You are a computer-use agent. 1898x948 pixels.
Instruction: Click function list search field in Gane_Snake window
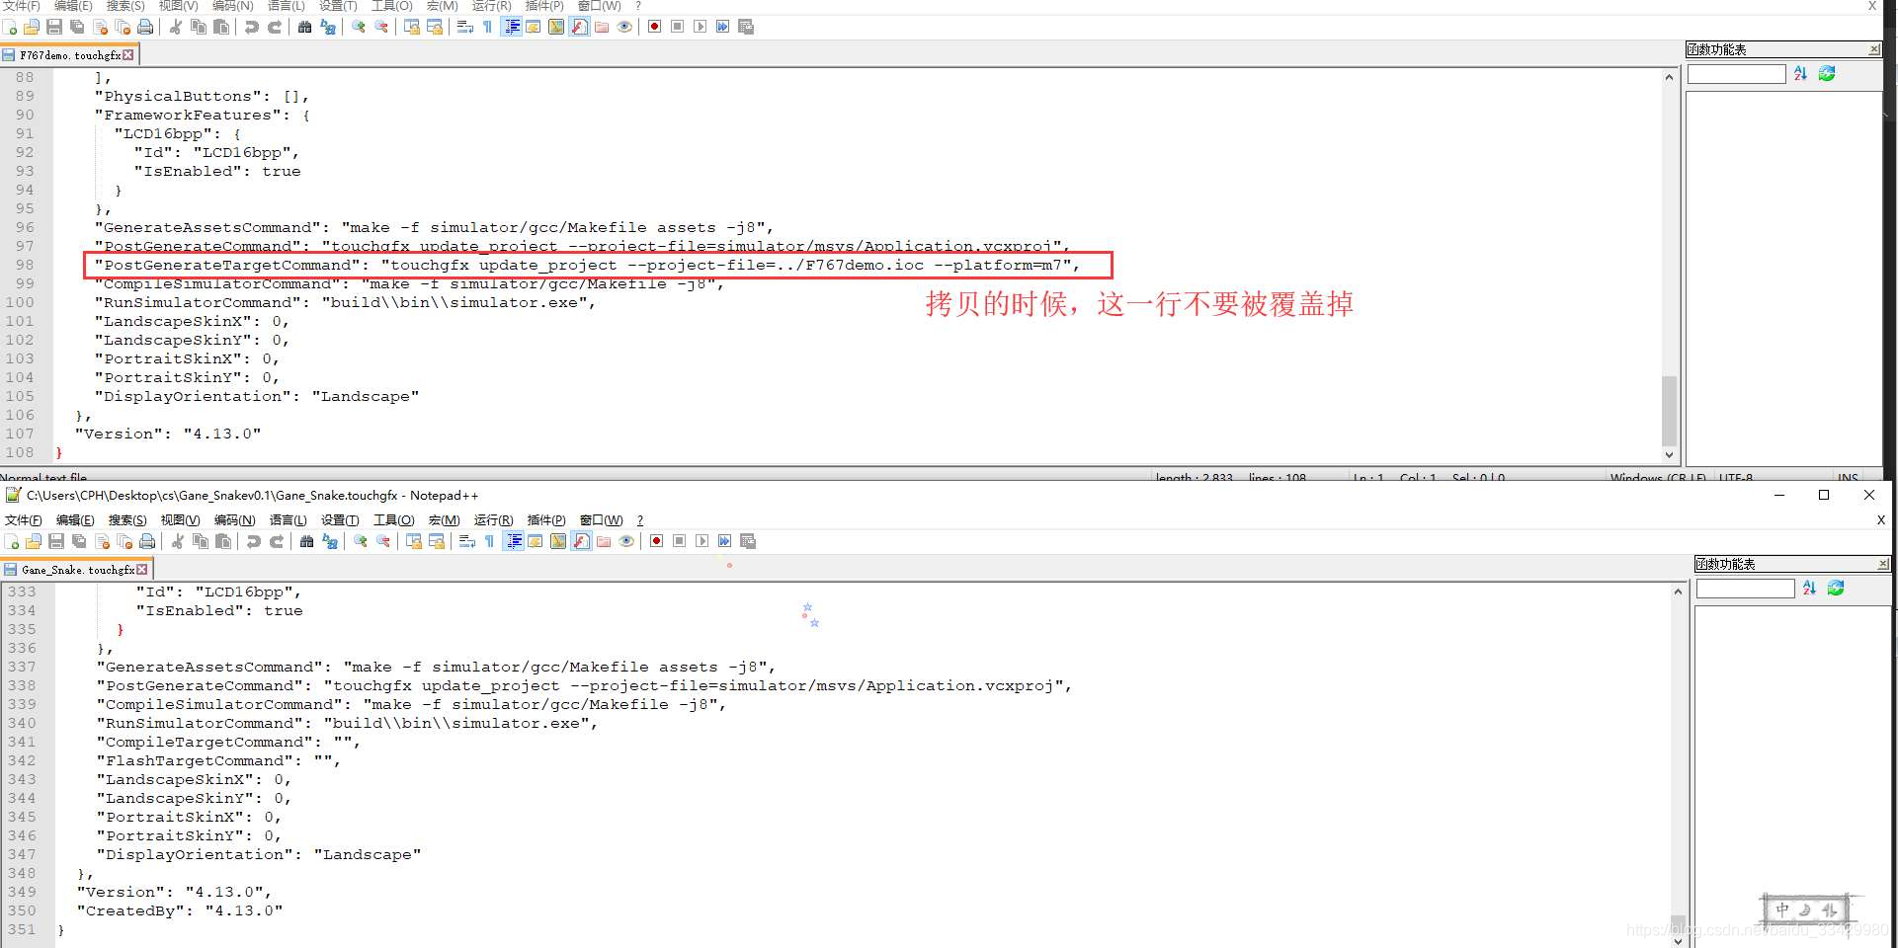coord(1745,589)
